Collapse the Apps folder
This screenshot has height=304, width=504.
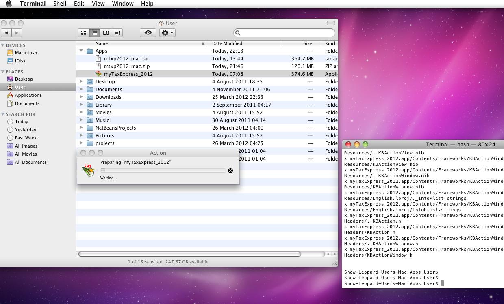click(x=81, y=51)
